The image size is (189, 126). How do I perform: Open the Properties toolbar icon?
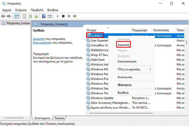(x=24, y=16)
